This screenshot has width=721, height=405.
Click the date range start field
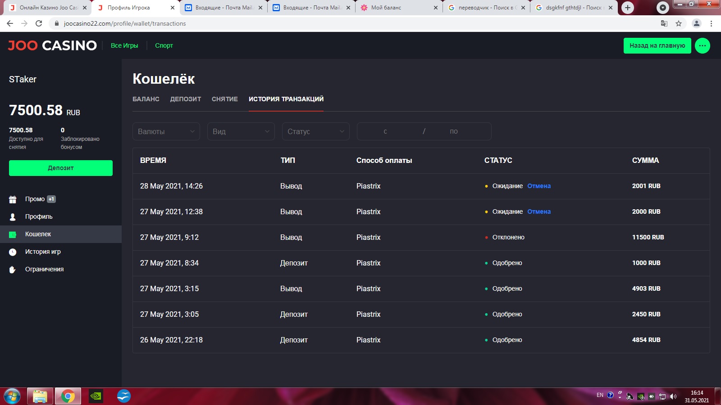pos(385,131)
